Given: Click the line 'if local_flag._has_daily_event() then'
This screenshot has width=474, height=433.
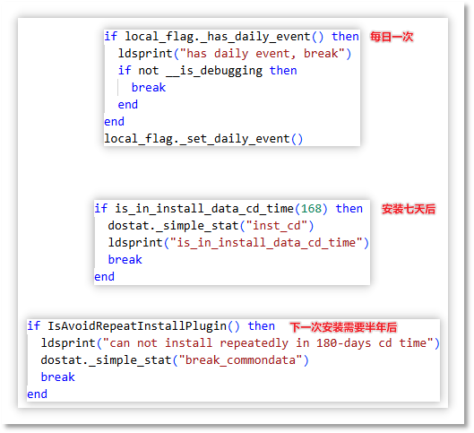Looking at the screenshot, I should coord(231,37).
